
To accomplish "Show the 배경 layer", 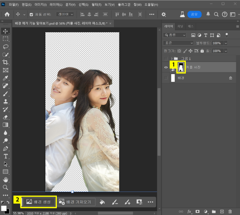I will point(166,78).
